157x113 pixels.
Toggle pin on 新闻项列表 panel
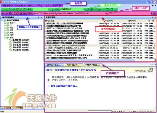[153, 17]
